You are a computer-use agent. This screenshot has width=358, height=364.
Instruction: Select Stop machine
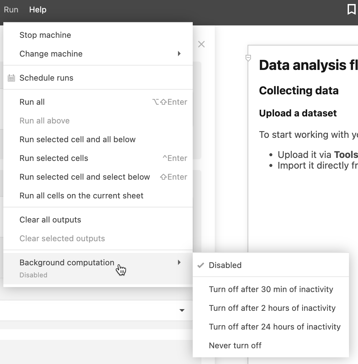click(45, 35)
